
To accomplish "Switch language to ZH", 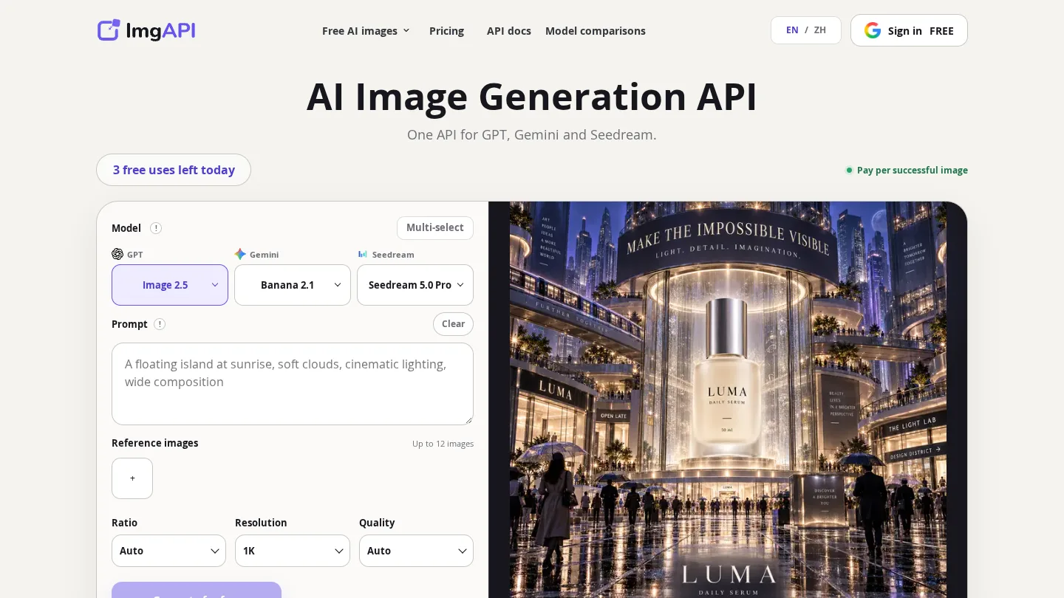I will 820,30.
